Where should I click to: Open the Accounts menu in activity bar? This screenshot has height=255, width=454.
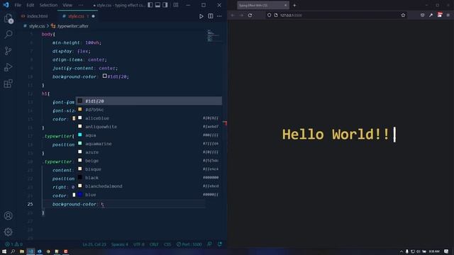pos(9,215)
